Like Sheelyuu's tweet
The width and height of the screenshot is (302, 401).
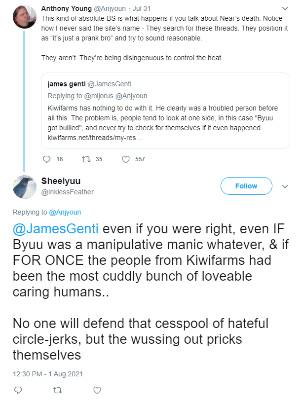(x=97, y=390)
